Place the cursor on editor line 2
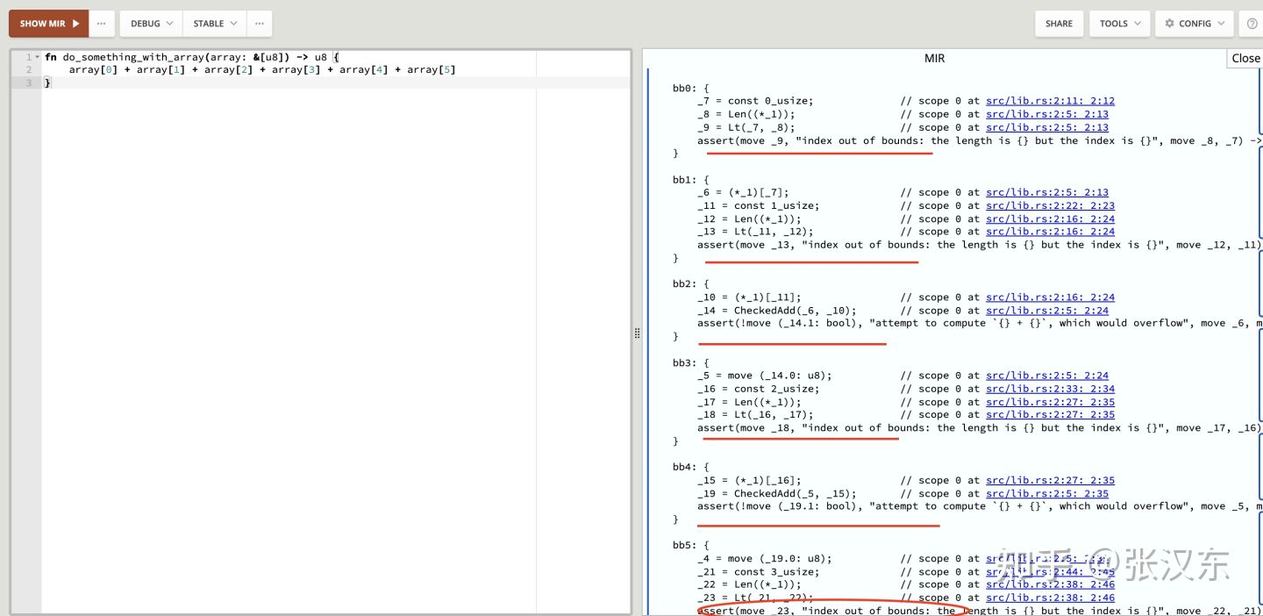 (x=263, y=70)
